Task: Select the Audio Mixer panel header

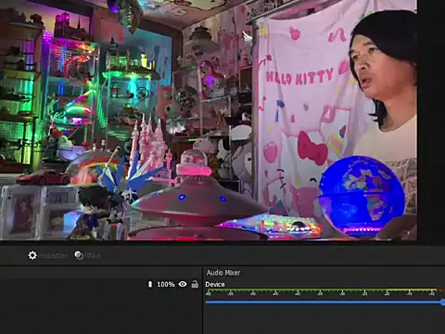Action: (223, 273)
